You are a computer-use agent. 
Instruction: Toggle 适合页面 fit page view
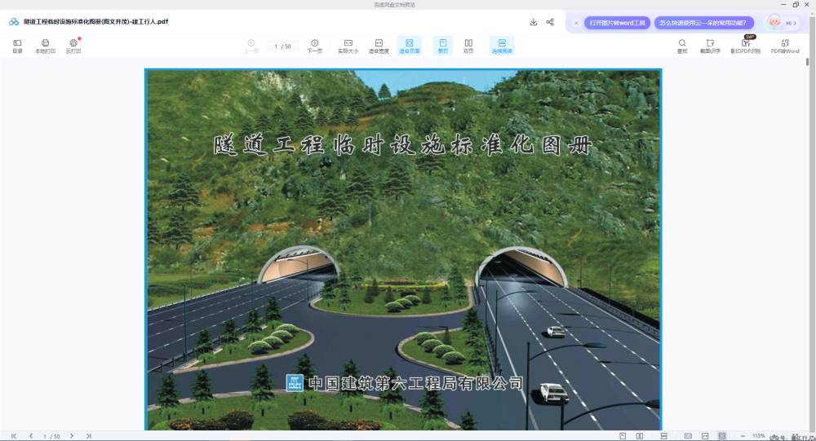tap(409, 46)
